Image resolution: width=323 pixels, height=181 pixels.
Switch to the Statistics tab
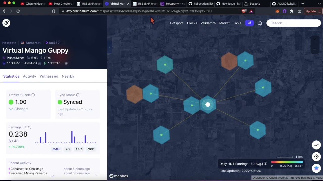pos(11,76)
